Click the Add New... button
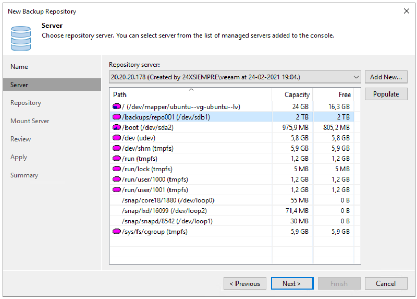Image resolution: width=417 pixels, height=299 pixels. 386,77
